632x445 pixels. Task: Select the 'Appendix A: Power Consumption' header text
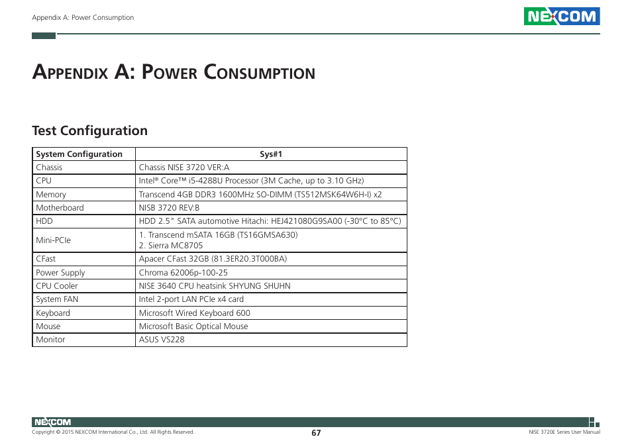pos(83,17)
